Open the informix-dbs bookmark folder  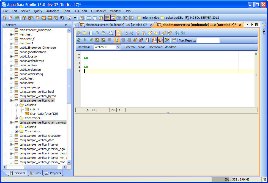pyautogui.click(x=148, y=18)
